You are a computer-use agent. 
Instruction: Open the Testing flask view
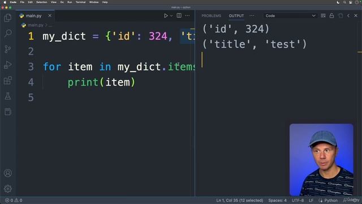(x=8, y=96)
